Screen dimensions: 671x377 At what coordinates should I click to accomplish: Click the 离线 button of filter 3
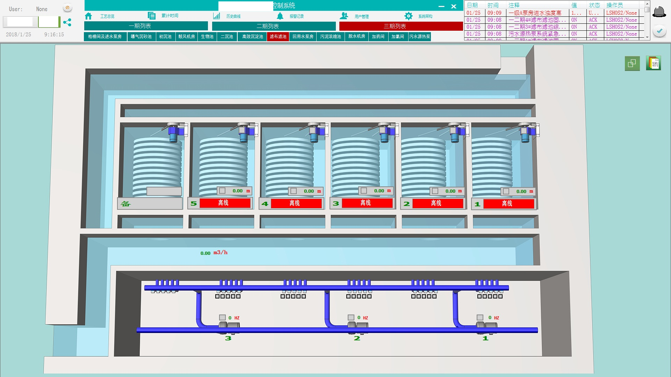click(366, 203)
